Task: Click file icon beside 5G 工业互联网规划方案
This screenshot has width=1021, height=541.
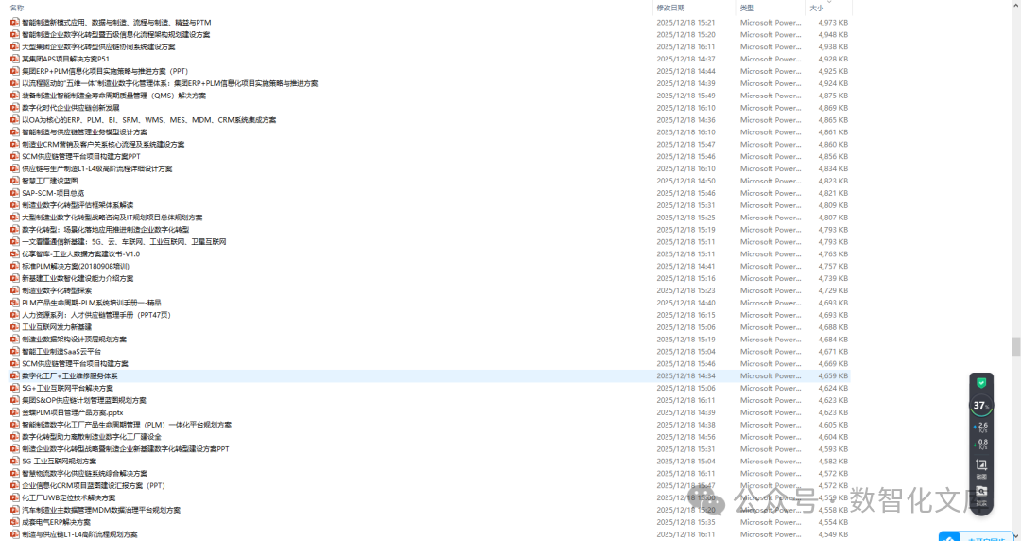Action: [15, 461]
